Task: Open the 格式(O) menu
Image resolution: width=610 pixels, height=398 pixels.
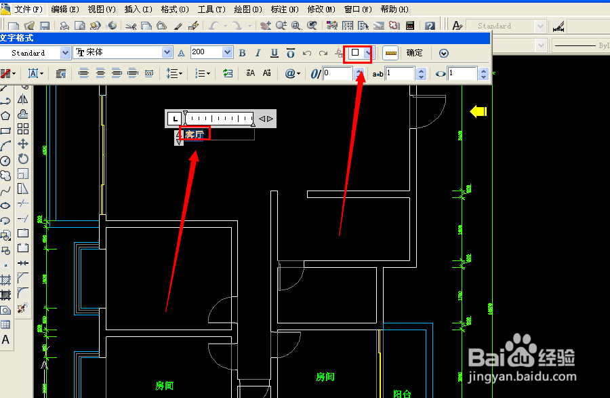Action: (x=175, y=9)
